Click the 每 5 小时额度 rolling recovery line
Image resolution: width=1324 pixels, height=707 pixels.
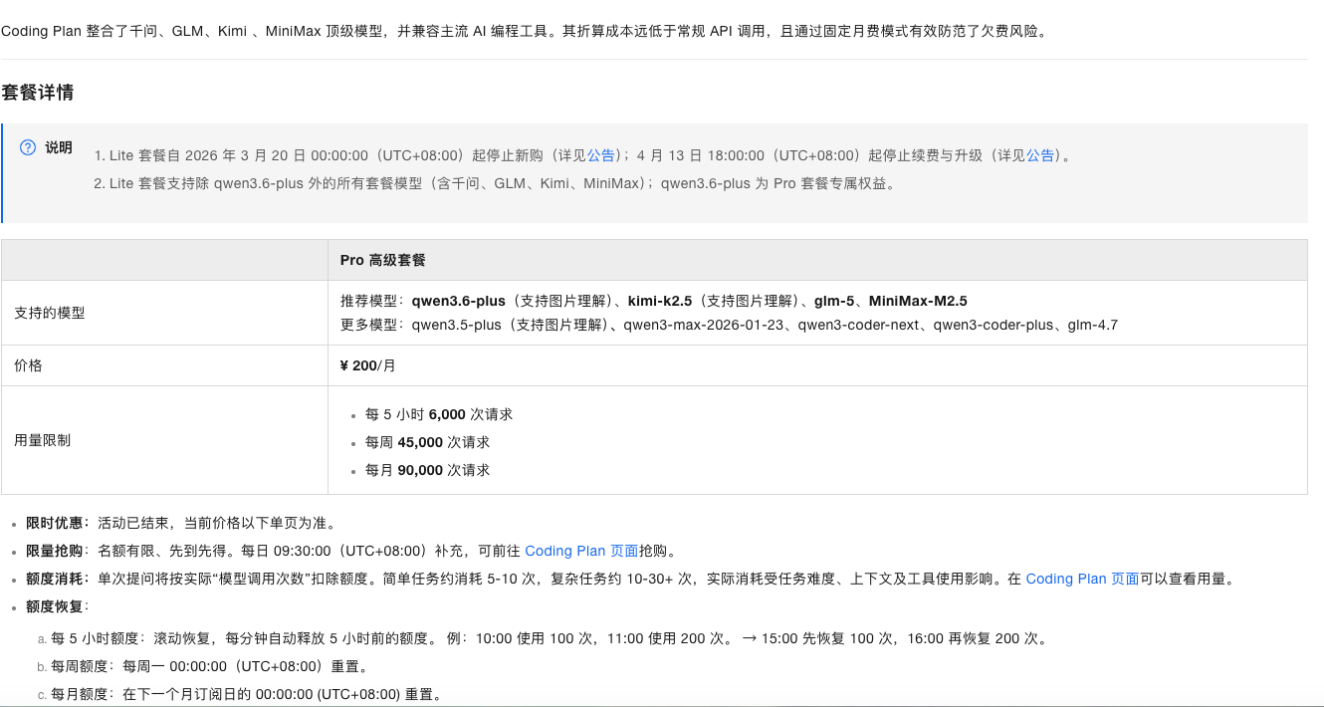click(549, 638)
